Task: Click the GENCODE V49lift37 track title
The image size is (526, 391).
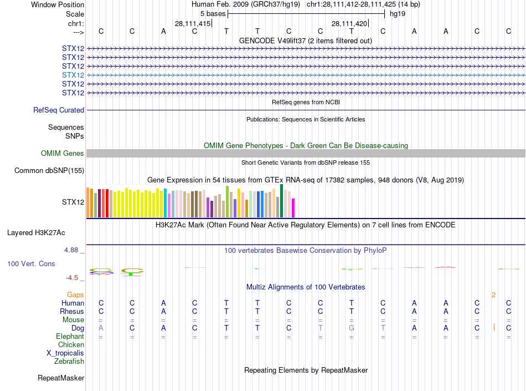Action: [x=305, y=40]
